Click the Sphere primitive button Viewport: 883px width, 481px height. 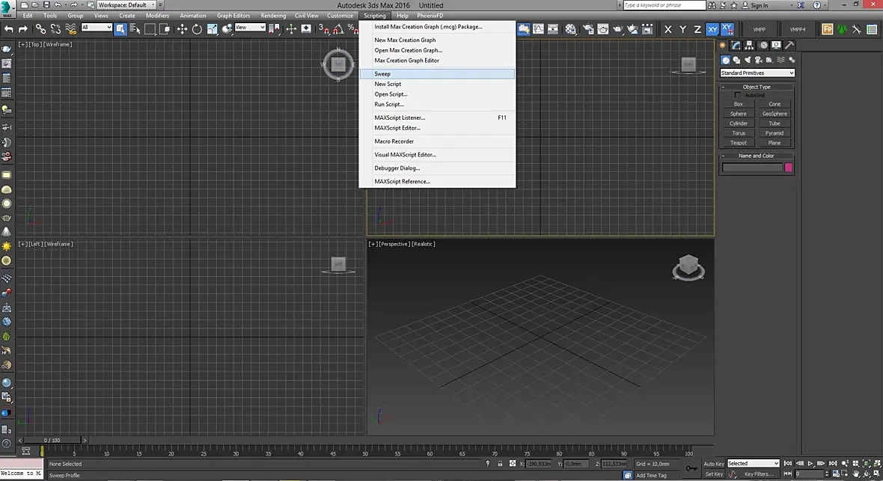(739, 114)
